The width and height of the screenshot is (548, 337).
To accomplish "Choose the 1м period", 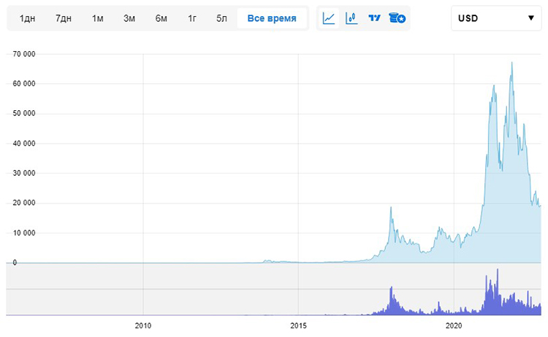I will 97,18.
